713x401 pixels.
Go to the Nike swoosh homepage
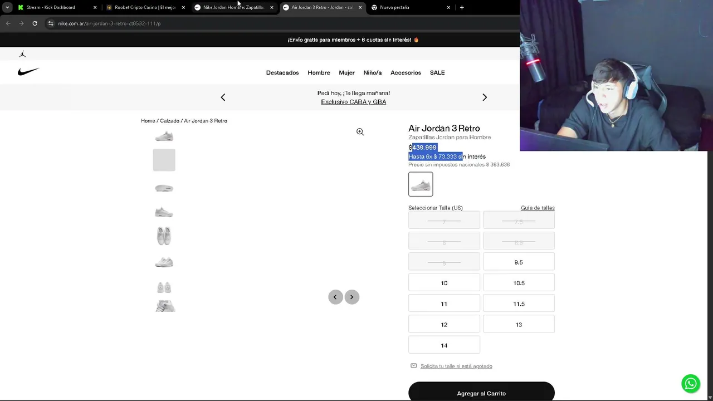coord(28,72)
